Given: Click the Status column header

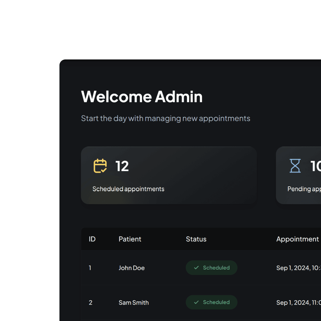Looking at the screenshot, I should pos(196,239).
